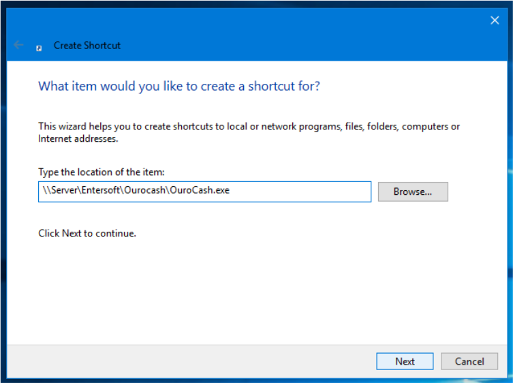Click the \\Server portion of the path

pyautogui.click(x=60, y=190)
